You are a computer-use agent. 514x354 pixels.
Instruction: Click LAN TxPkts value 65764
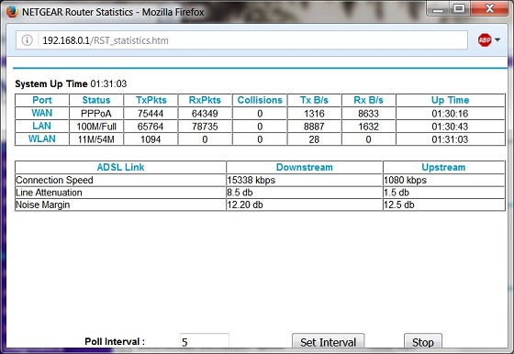pyautogui.click(x=151, y=127)
